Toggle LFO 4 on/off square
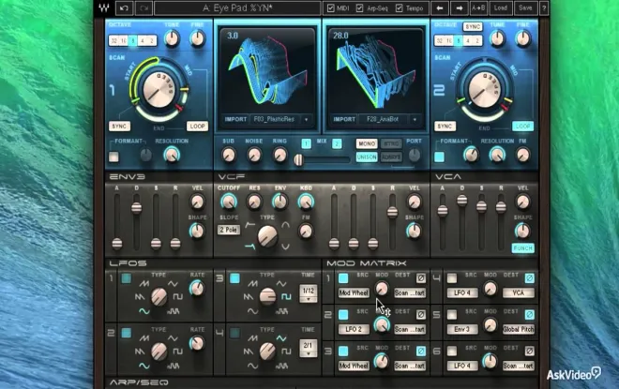The height and width of the screenshot is (389, 619). [x=234, y=333]
